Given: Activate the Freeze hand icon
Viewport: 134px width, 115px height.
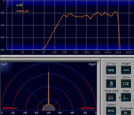Looking at the screenshot, I should (x=111, y=84).
